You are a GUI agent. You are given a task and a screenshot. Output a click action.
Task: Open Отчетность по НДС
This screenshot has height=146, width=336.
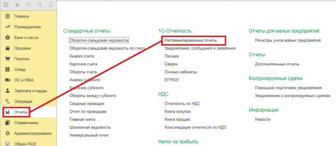pos(182,104)
